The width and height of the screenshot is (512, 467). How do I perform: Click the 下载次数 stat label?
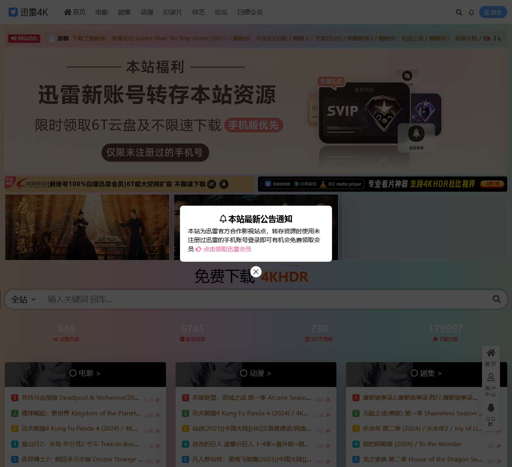[x=446, y=339]
